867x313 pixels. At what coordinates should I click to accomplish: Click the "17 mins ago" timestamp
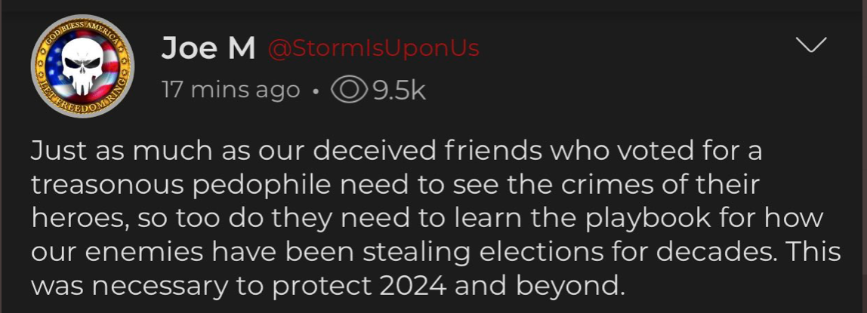(230, 91)
